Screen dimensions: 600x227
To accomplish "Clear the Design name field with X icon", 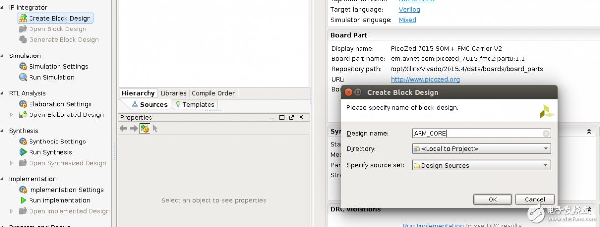I will click(546, 134).
